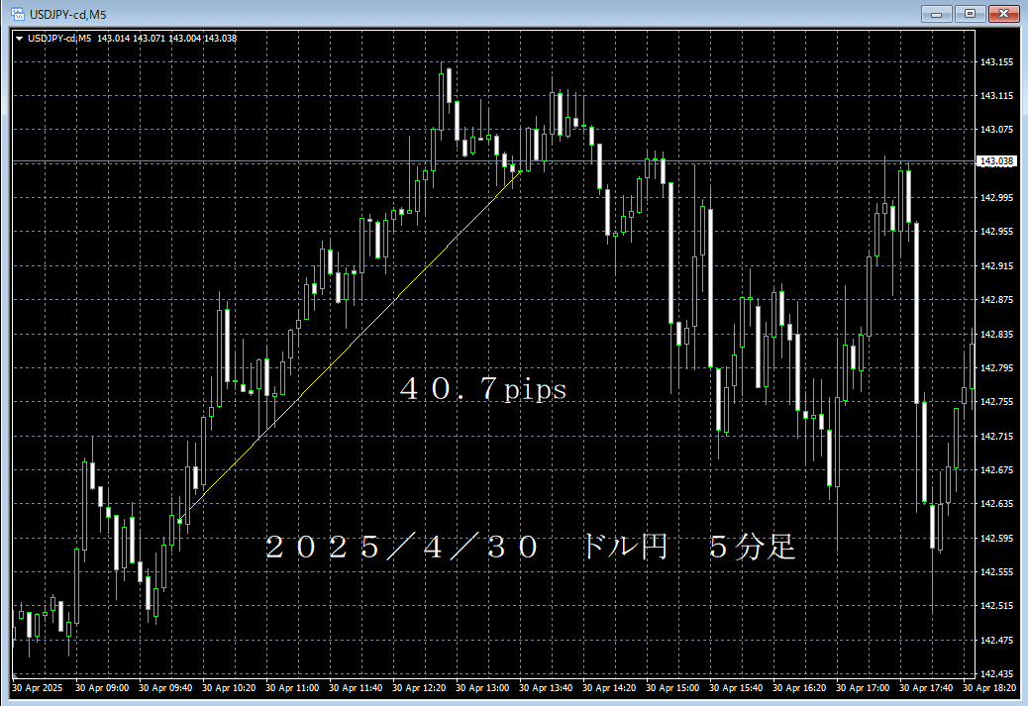Click the 142.715 price scale label
Screen dimensions: 1028x706
[x=996, y=436]
